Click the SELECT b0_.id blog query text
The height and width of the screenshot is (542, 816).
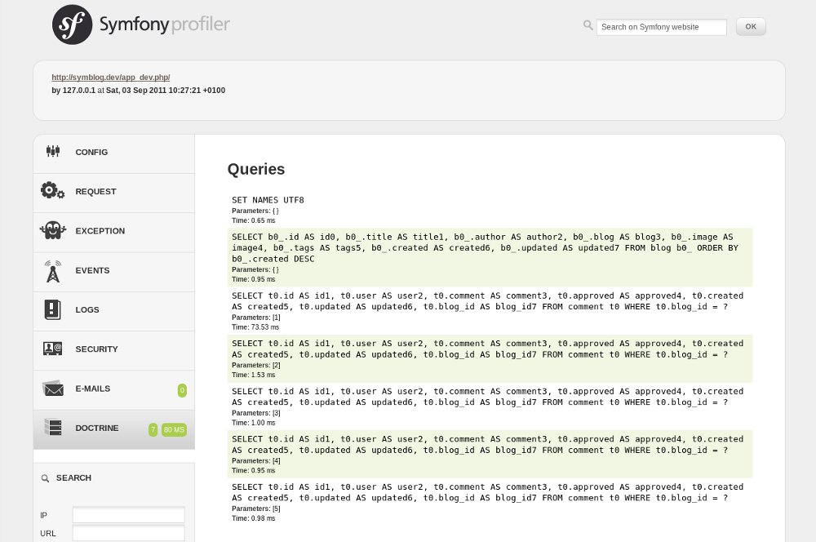pyautogui.click(x=485, y=248)
